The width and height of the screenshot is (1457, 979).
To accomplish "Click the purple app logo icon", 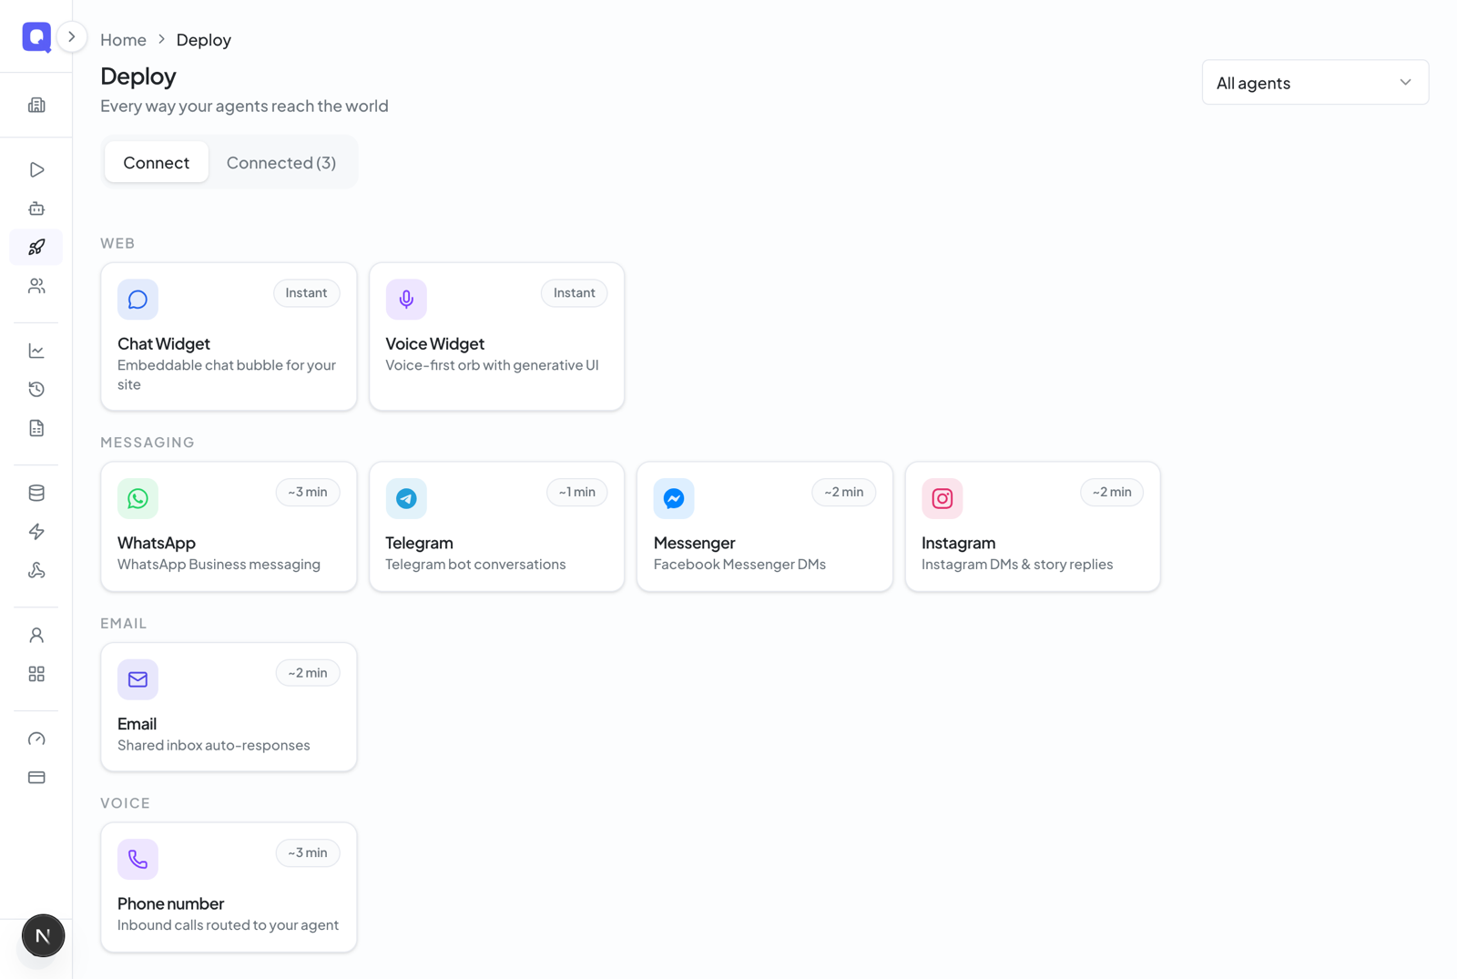I will tap(36, 36).
